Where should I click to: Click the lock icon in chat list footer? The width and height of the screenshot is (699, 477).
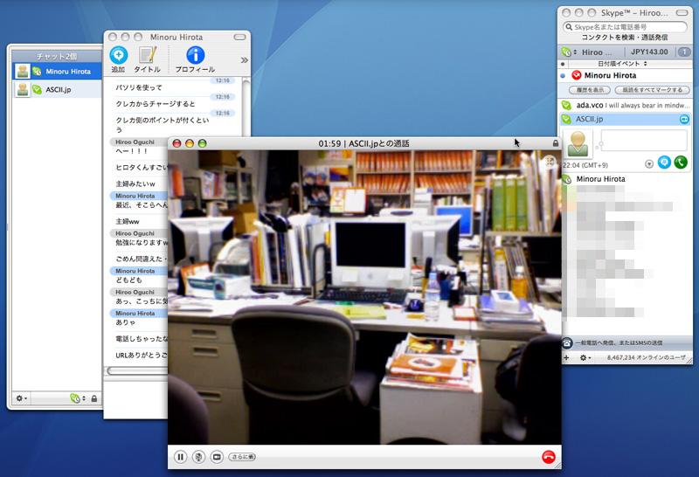pyautogui.click(x=94, y=398)
